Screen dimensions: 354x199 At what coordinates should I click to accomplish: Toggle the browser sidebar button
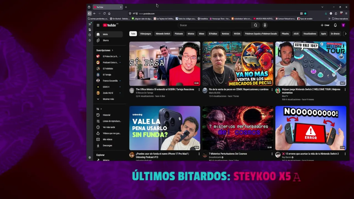tap(89, 14)
